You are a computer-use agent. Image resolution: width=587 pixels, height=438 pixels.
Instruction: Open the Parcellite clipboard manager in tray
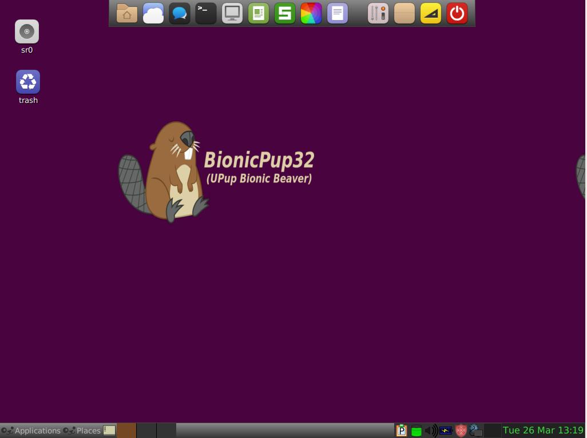[402, 431]
